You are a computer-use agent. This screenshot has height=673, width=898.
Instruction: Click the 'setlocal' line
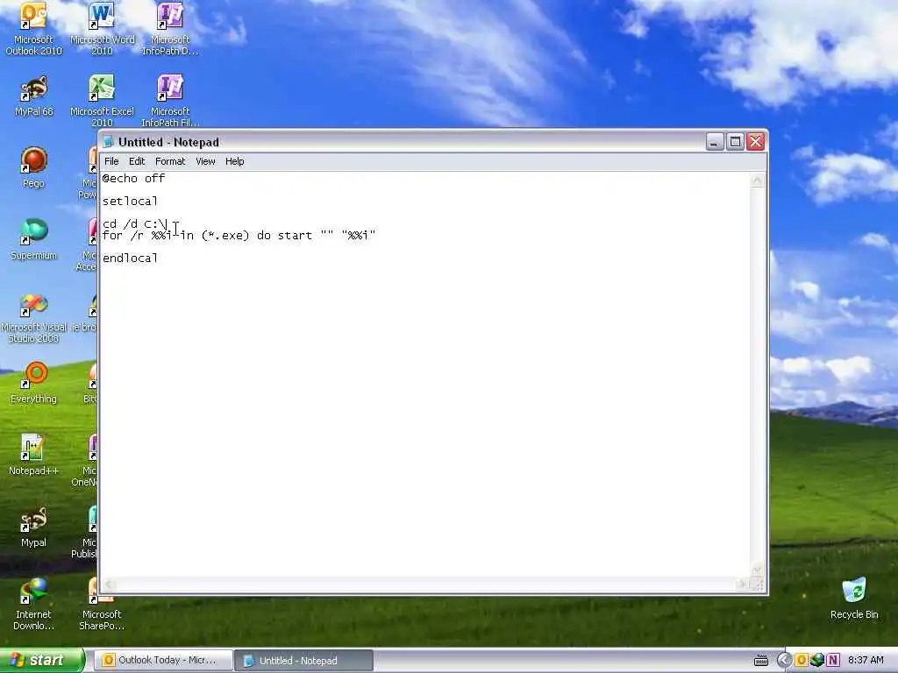tap(130, 202)
